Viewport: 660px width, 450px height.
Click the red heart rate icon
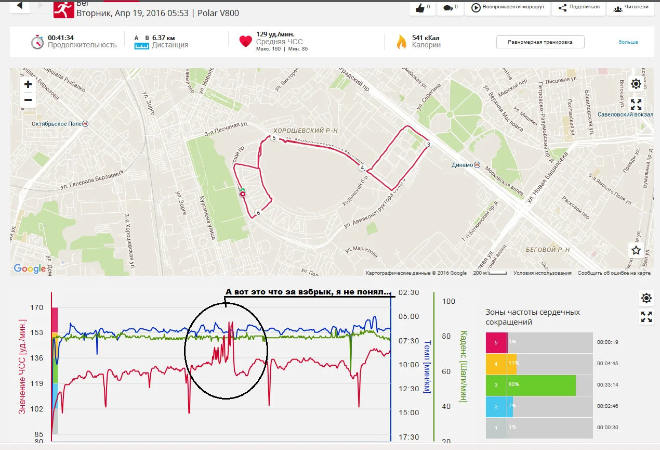point(246,42)
